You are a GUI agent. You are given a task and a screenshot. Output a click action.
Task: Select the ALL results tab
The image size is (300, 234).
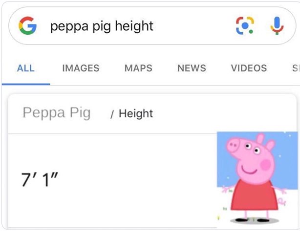26,68
